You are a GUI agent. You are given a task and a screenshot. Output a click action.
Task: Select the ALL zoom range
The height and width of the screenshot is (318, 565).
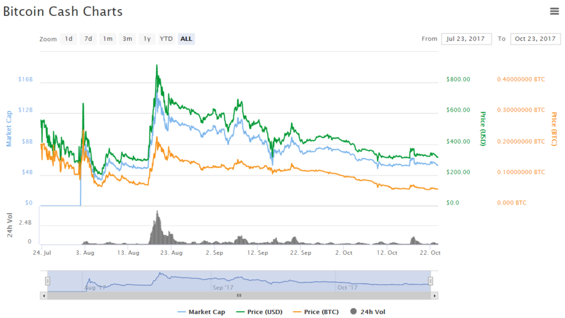pos(186,39)
